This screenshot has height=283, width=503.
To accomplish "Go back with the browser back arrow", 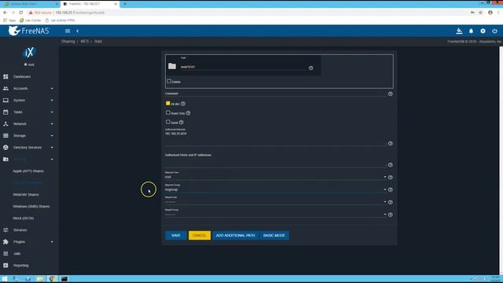I will click(6, 13).
